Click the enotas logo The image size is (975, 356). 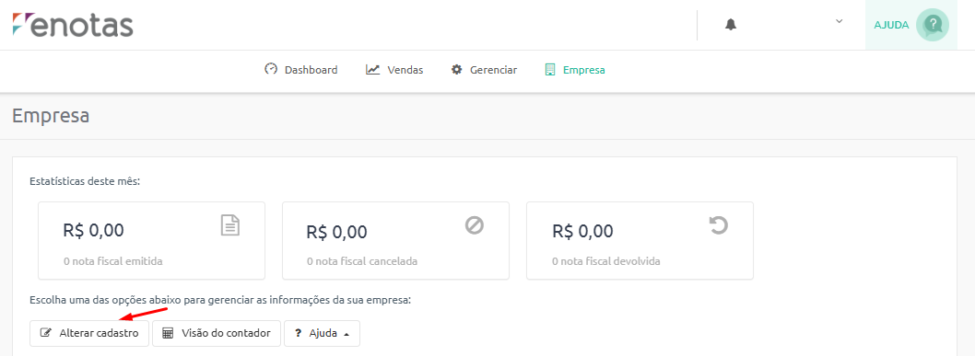tap(73, 25)
